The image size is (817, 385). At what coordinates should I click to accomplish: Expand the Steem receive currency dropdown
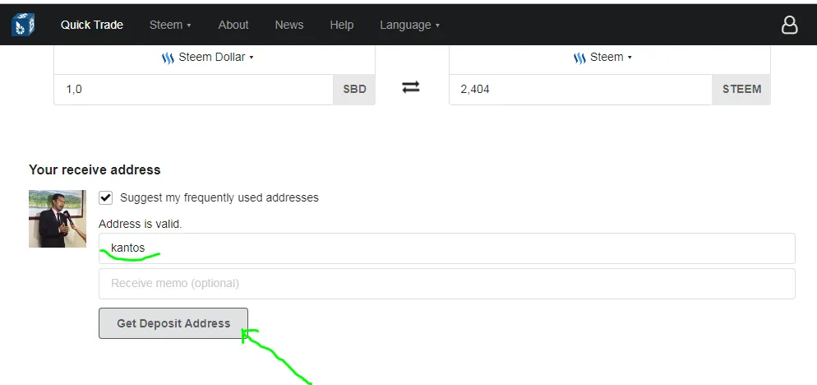click(x=610, y=58)
